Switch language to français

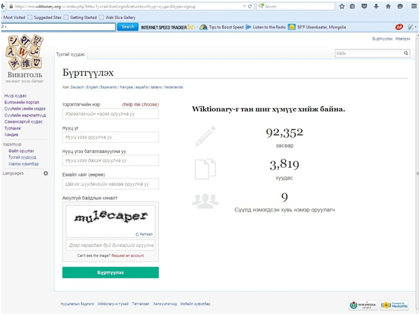(126, 88)
